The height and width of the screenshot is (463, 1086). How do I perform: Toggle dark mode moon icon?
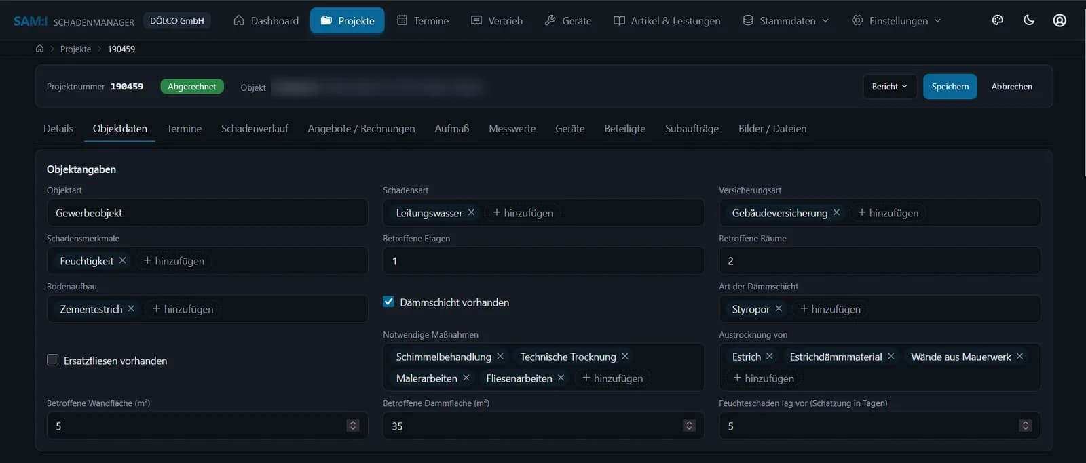pyautogui.click(x=1029, y=20)
